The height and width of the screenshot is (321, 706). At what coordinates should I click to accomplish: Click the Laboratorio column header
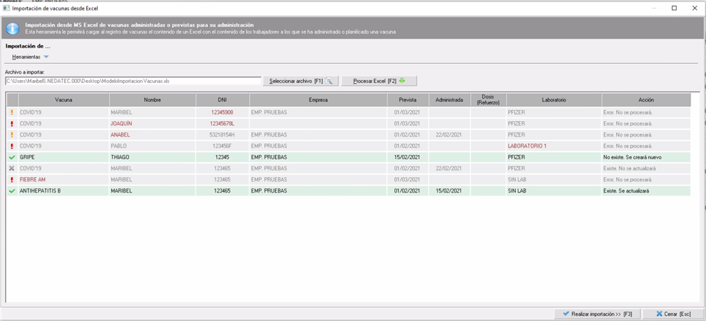tap(553, 99)
